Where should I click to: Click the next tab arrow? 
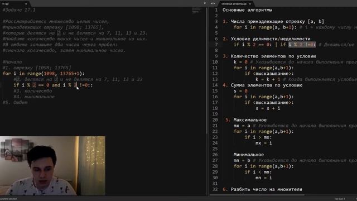pyautogui.click(x=214, y=3)
